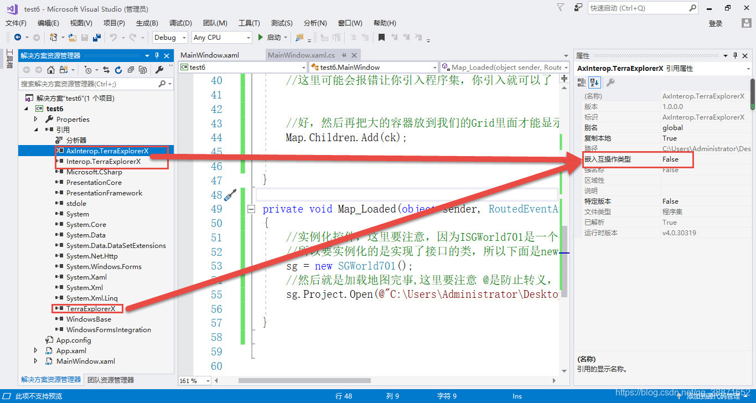
Task: Open the Any CPU platform dropdown
Action: coord(222,37)
